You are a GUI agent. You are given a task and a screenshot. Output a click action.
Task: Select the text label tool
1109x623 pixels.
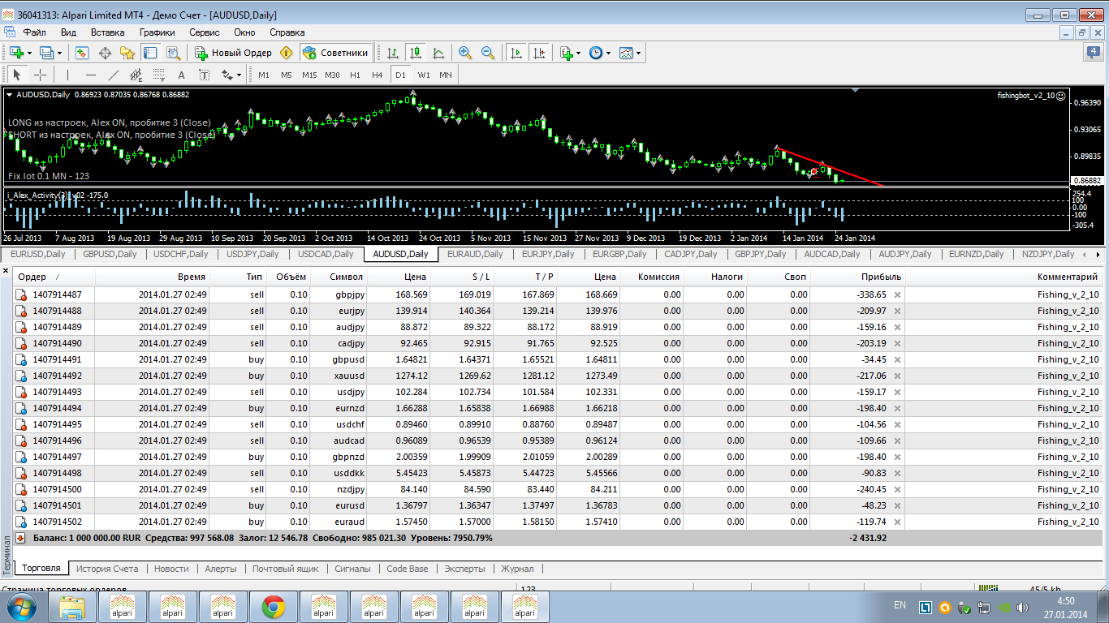(x=204, y=75)
